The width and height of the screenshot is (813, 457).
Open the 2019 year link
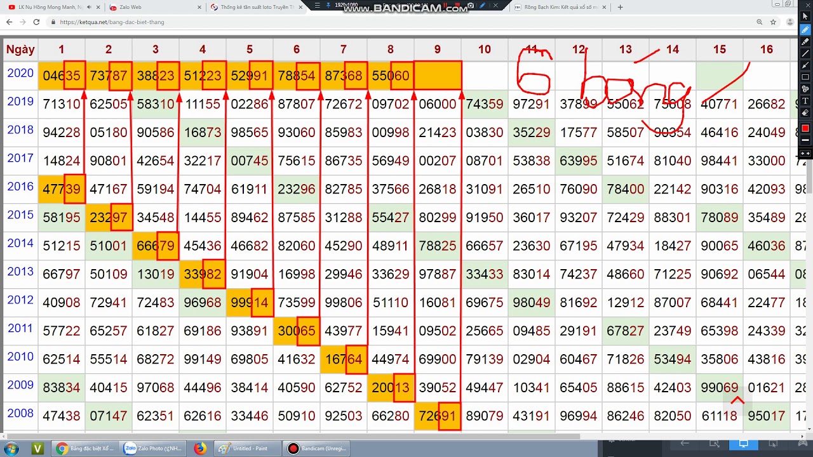(x=20, y=101)
